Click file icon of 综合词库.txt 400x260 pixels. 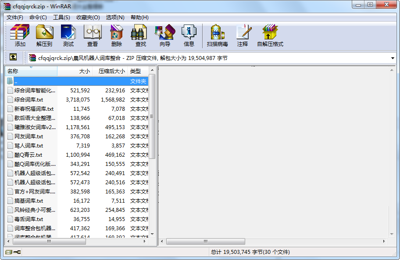coord(10,99)
